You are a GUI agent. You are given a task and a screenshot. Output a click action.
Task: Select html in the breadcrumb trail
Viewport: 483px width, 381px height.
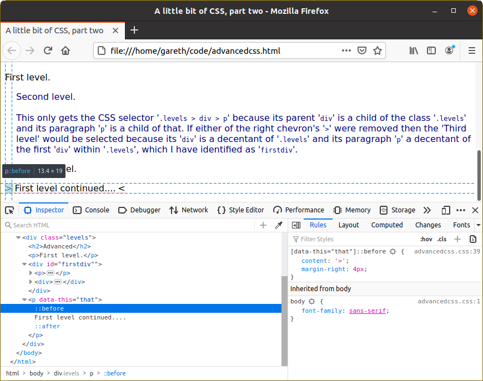click(x=13, y=373)
